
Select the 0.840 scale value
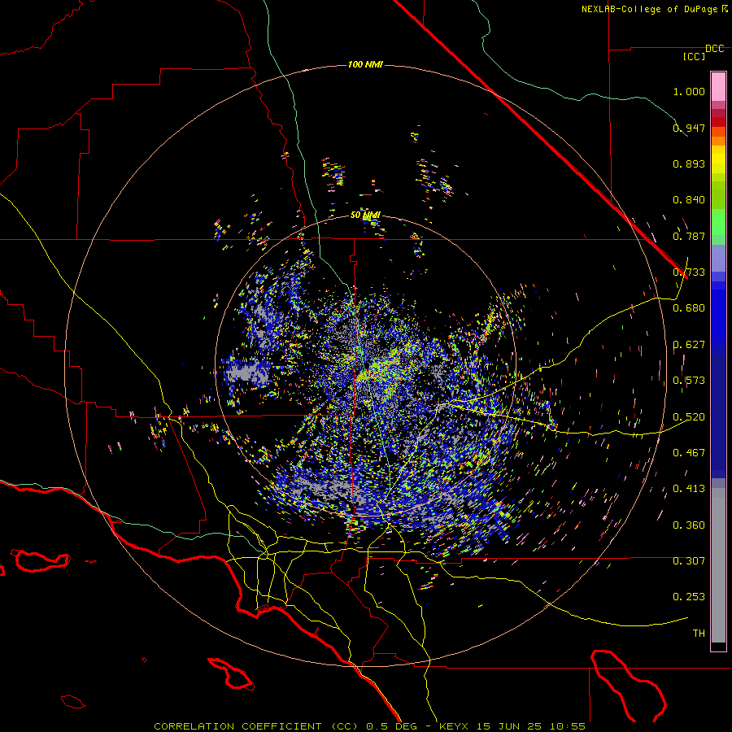coord(689,200)
